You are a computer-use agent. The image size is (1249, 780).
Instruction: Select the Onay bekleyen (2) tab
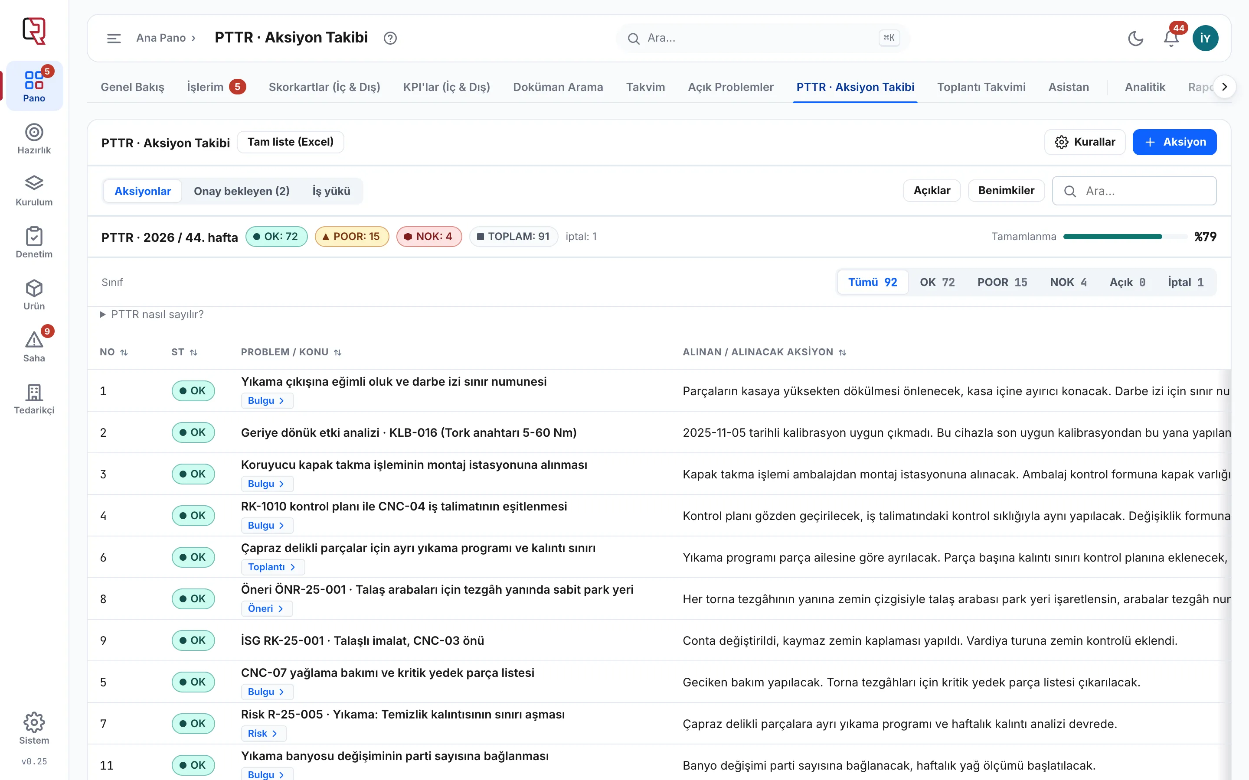click(242, 191)
